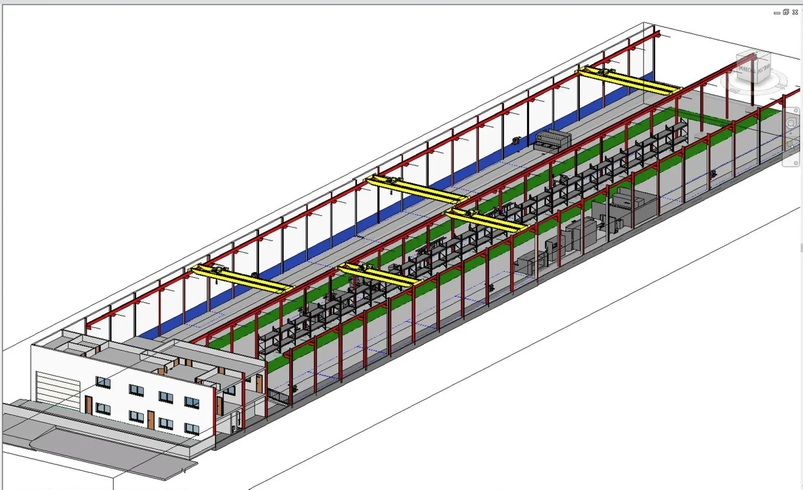Click the vertical scrollbar handle on right edge

click(x=801, y=248)
